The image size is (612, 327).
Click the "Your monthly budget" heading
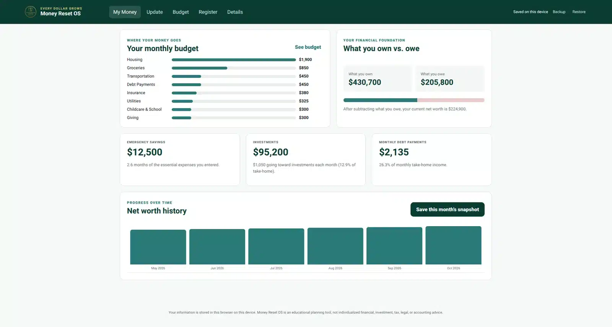tap(163, 49)
